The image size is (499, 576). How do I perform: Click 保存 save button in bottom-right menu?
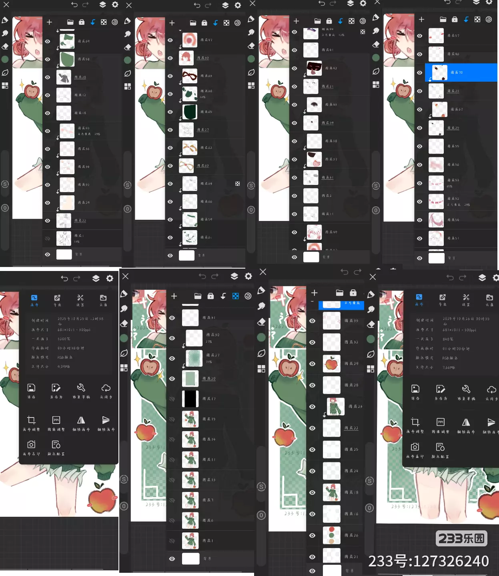(415, 391)
